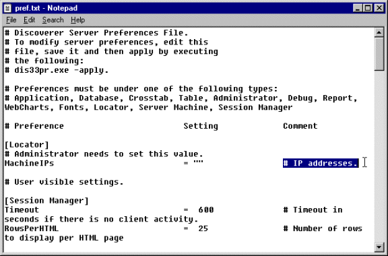The width and height of the screenshot is (388, 256).
Task: Click 'to display per HTML page' line
Action: tap(64, 238)
